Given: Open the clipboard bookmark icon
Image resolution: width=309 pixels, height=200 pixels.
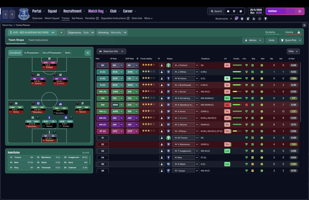Looking at the screenshot, I should point(248,18).
